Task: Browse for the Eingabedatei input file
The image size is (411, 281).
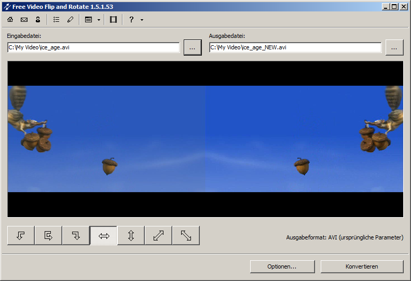Action: tap(193, 47)
